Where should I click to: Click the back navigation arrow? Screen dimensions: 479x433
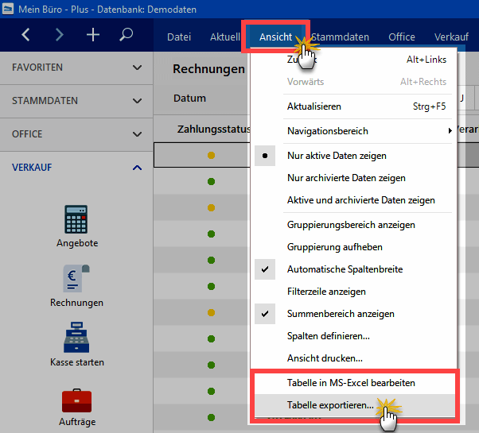pyautogui.click(x=26, y=35)
